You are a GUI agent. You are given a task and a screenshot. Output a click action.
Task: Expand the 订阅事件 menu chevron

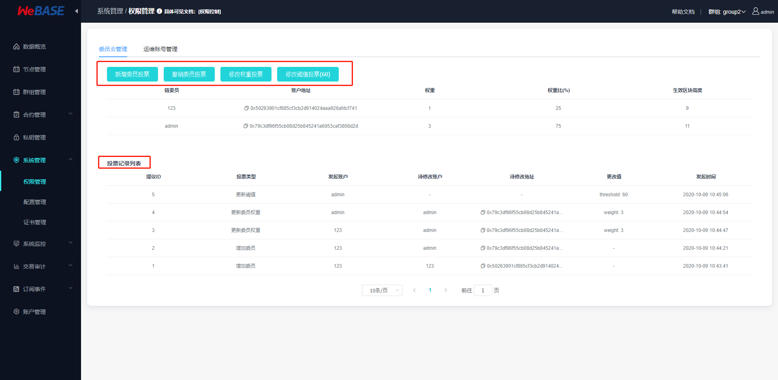click(71, 288)
